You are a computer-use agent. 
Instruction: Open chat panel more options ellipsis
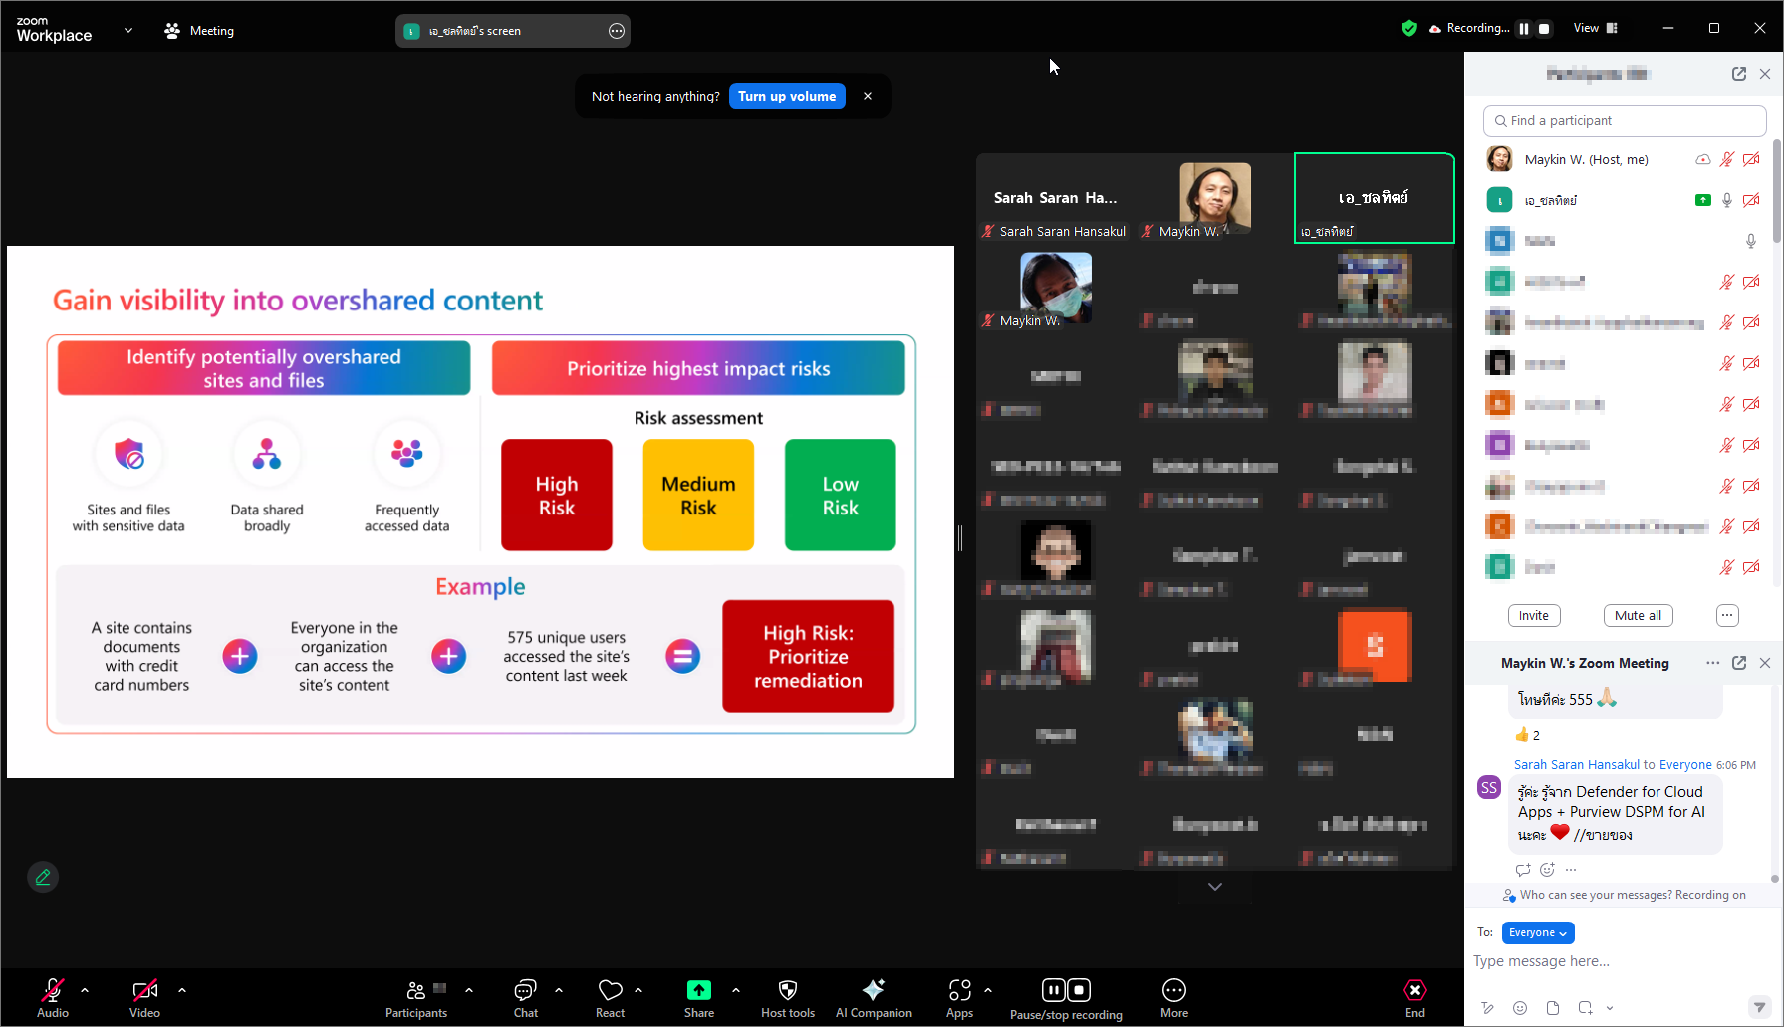[x=1713, y=663]
